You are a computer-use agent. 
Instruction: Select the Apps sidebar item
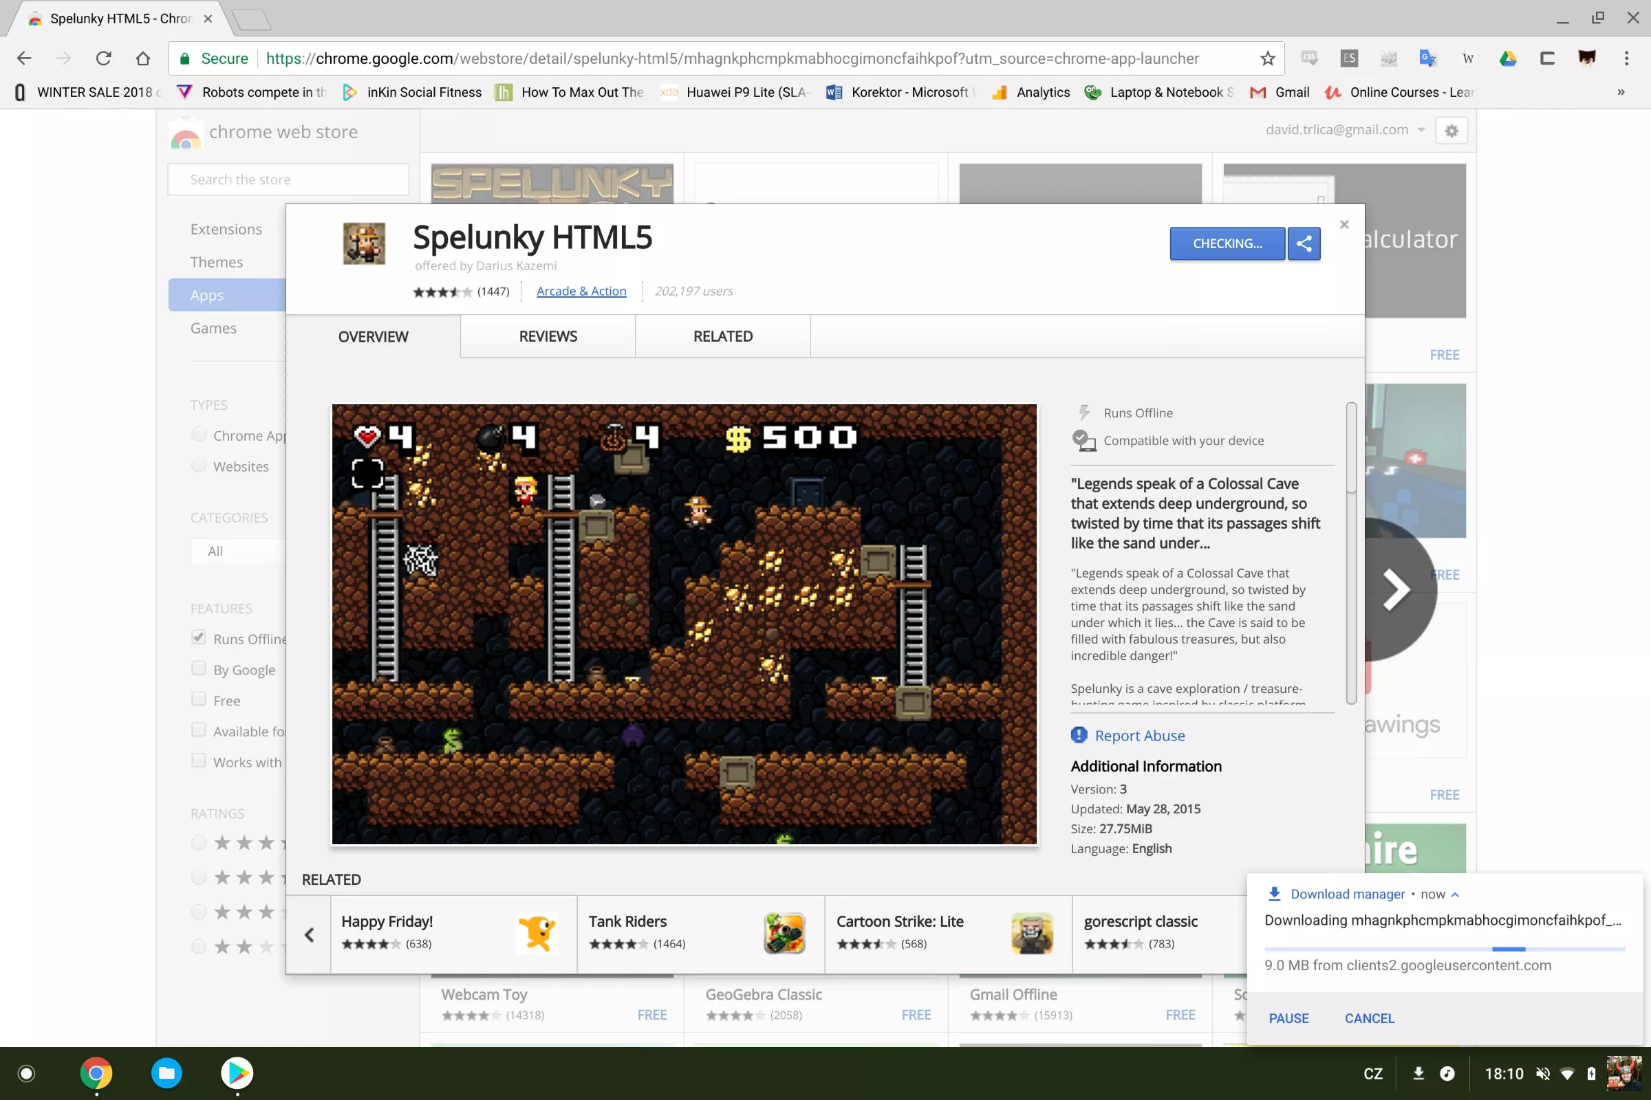click(x=227, y=295)
